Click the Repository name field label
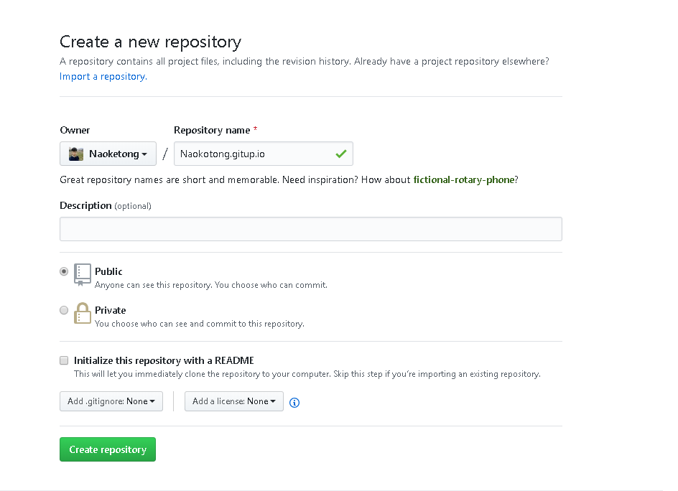The image size is (678, 491). point(212,130)
